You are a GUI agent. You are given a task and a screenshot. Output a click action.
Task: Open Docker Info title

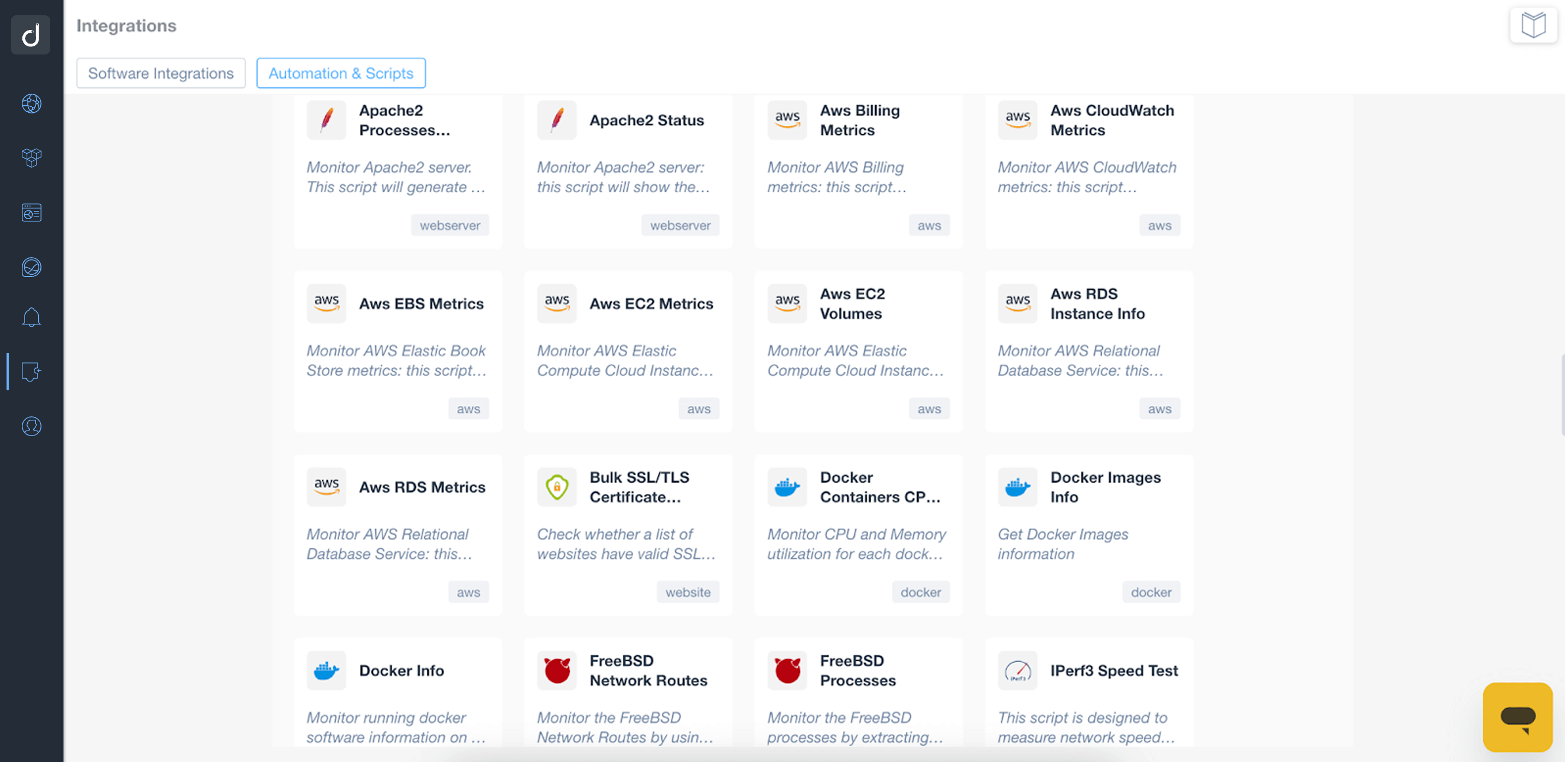coord(401,670)
